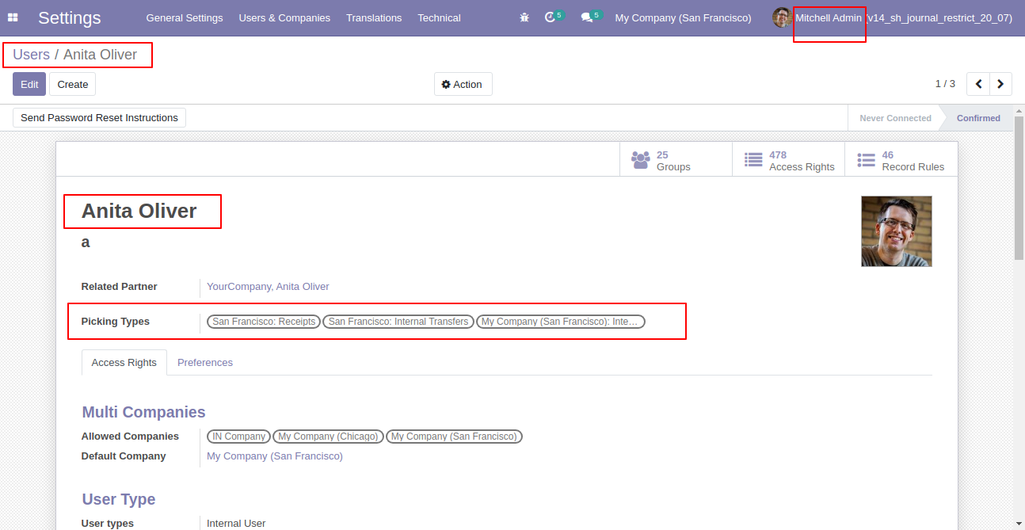Viewport: 1025px width, 530px height.
Task: Open the General Settings menu
Action: [x=185, y=17]
